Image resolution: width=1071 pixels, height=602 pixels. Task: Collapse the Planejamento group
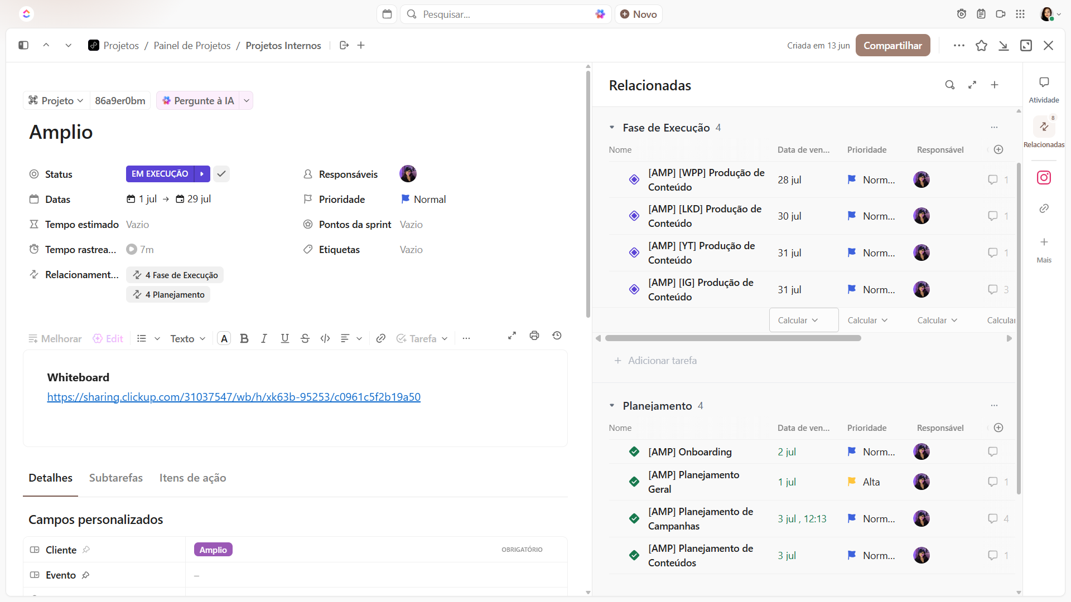coord(612,406)
